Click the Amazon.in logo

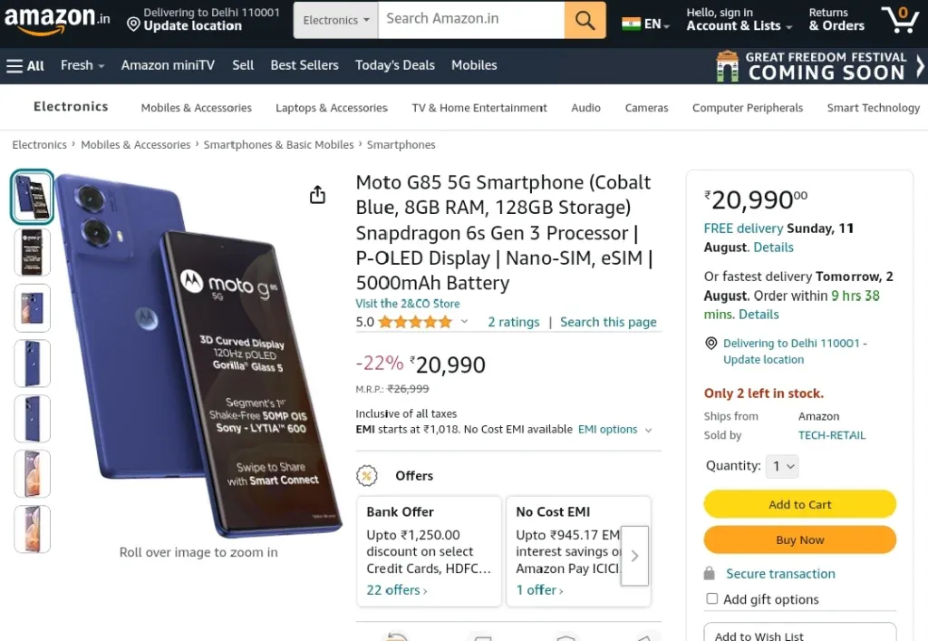(x=57, y=20)
